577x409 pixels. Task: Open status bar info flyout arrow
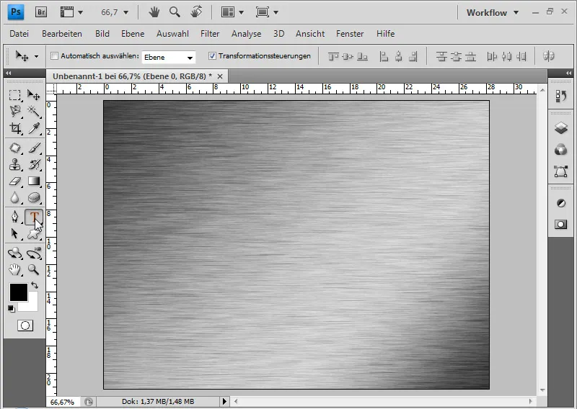click(x=224, y=401)
